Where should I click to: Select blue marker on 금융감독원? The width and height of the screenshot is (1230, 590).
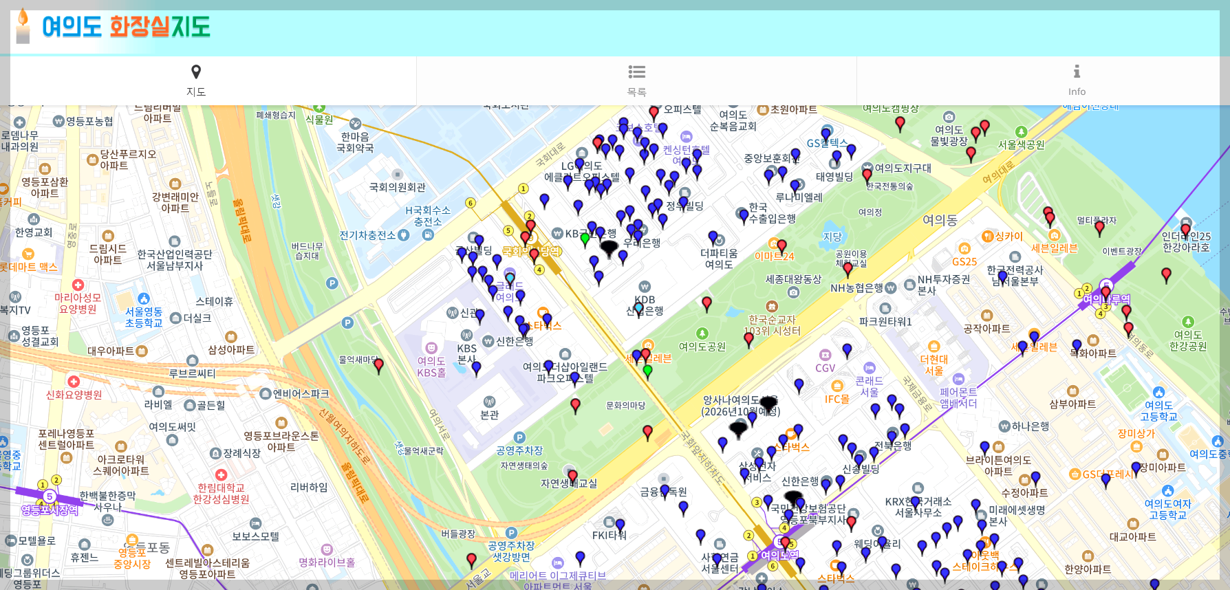pos(665,491)
